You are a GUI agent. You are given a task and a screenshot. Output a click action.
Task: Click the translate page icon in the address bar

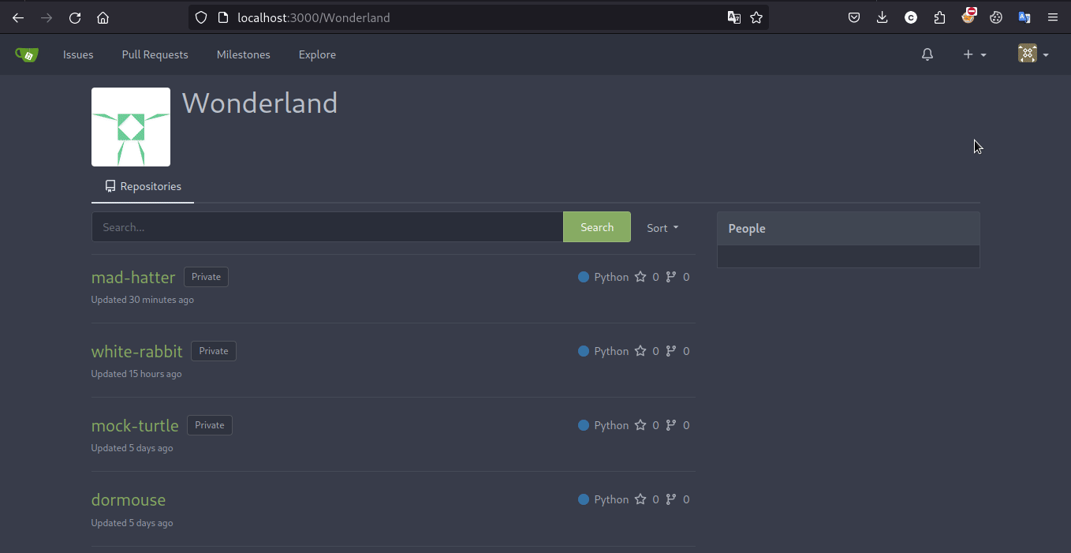(x=733, y=17)
